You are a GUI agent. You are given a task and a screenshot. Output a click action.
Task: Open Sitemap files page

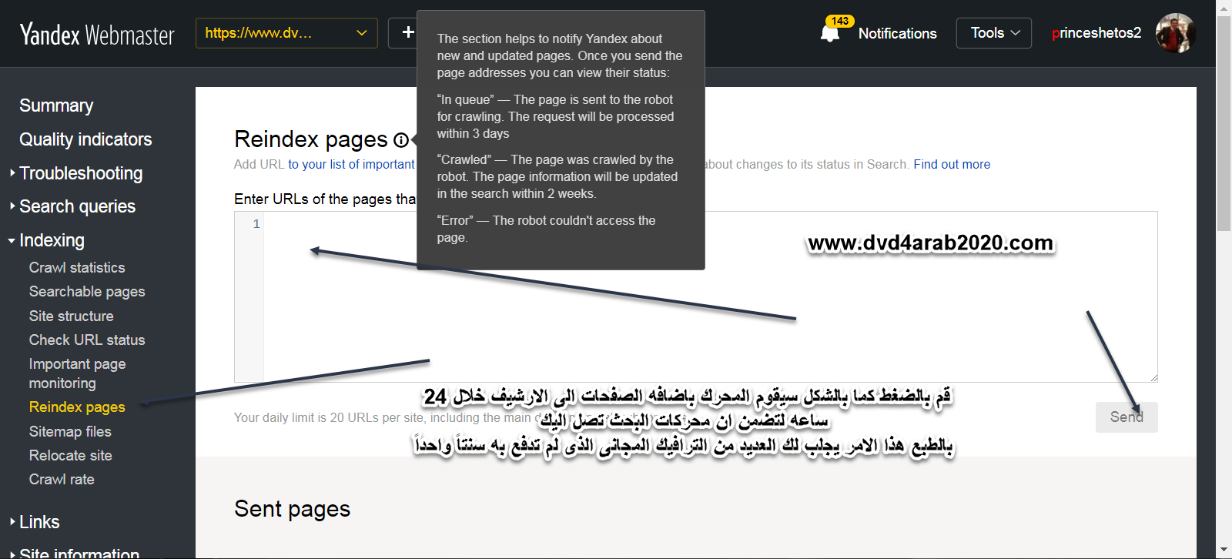pyautogui.click(x=70, y=431)
